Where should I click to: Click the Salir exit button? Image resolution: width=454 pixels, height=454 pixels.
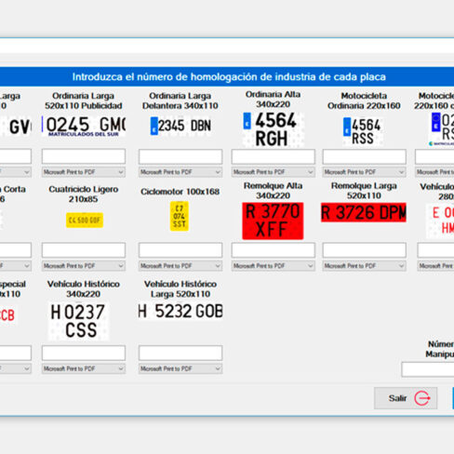[406, 398]
